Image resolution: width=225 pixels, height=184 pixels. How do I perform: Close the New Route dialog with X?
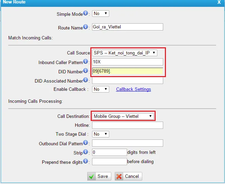tap(219, 2)
